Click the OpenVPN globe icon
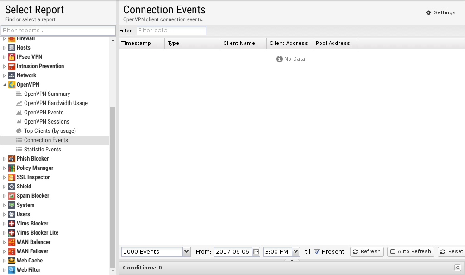 click(11, 85)
